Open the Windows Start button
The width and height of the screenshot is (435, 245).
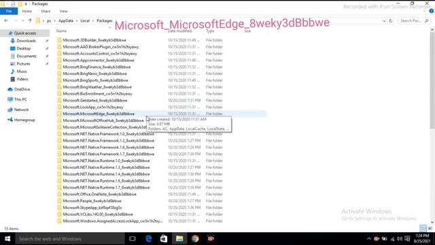click(7, 239)
